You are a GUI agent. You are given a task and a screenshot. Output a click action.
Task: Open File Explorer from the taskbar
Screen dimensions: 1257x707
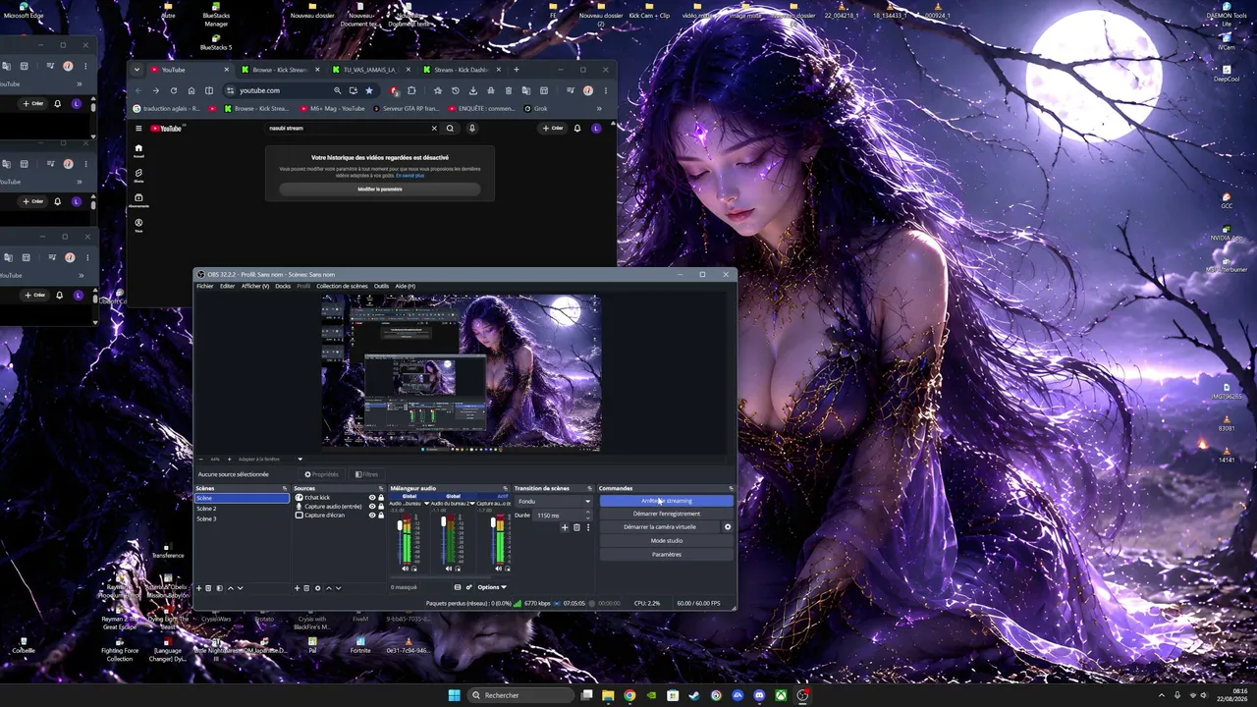click(608, 695)
